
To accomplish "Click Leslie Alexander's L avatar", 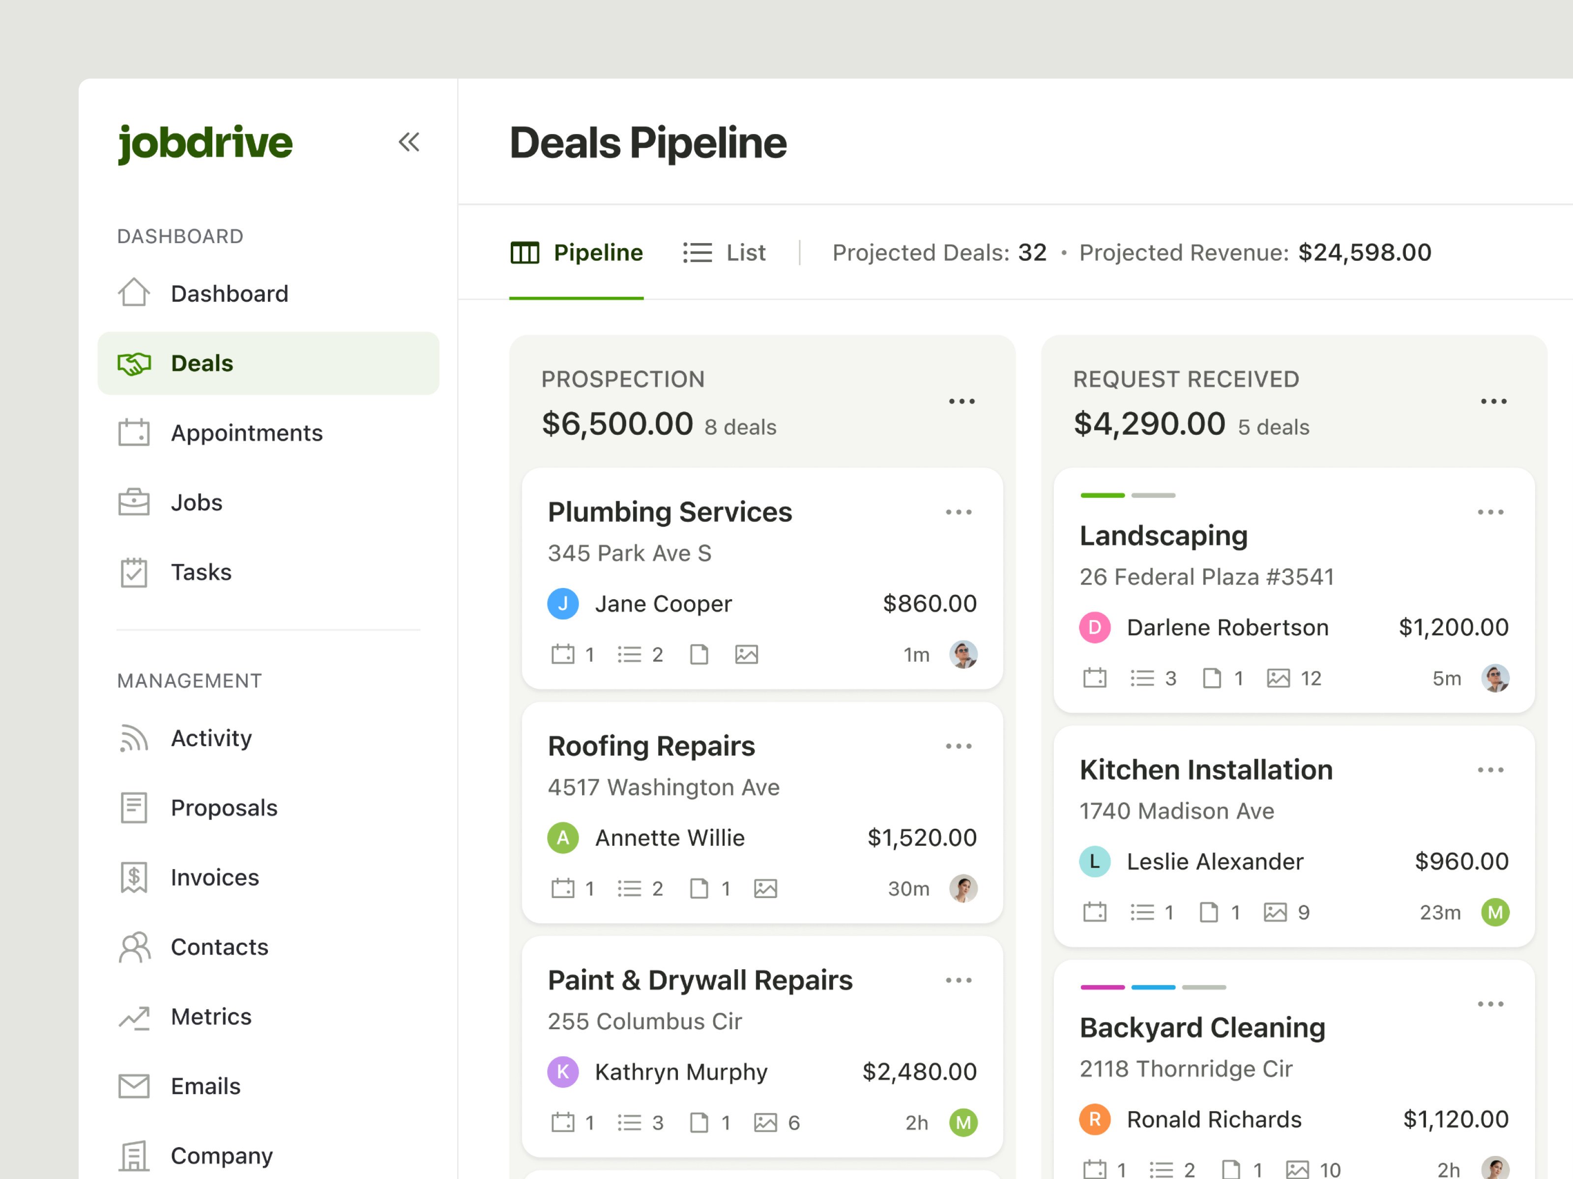I will 1094,861.
